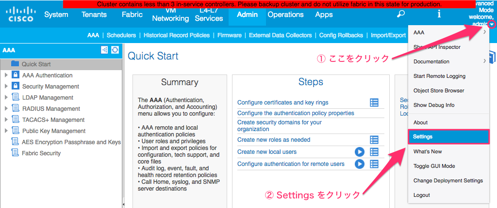Expand the LDAP Management tree node
The width and height of the screenshot is (497, 208).
click(6, 97)
